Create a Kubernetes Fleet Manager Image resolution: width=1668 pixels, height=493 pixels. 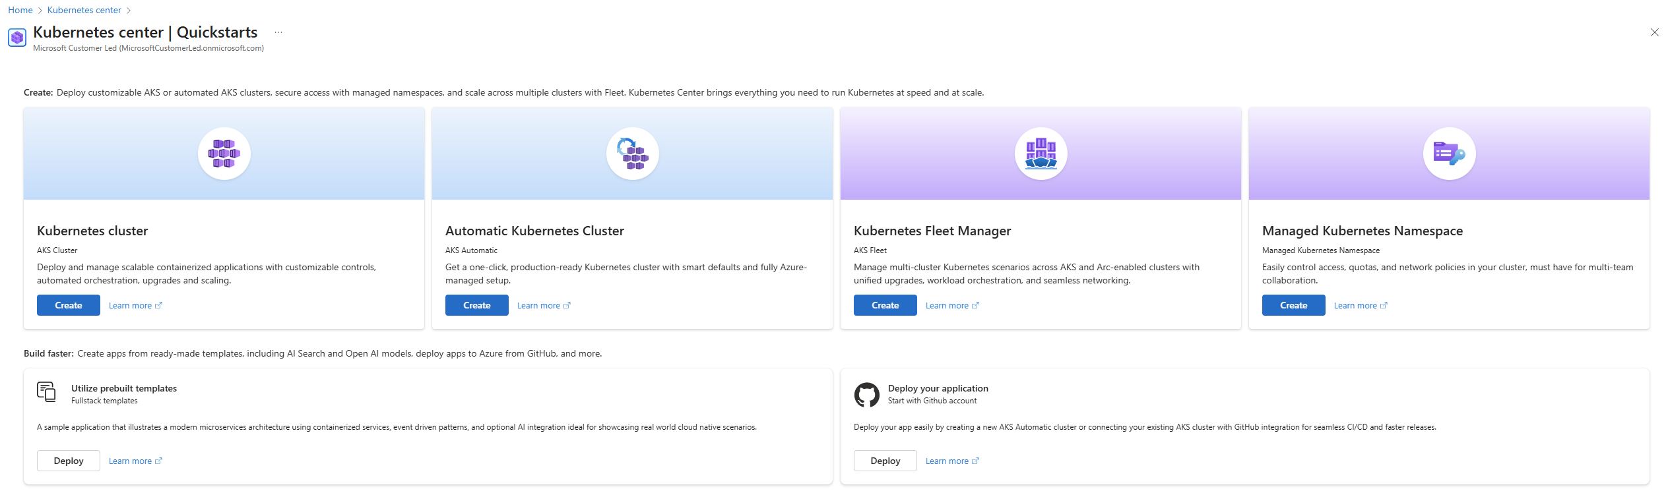(885, 305)
